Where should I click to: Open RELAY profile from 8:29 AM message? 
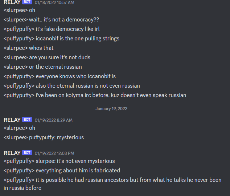12,120
